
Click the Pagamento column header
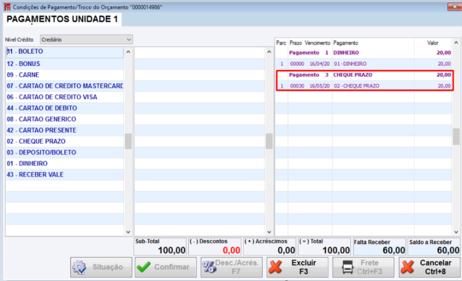[x=345, y=43]
